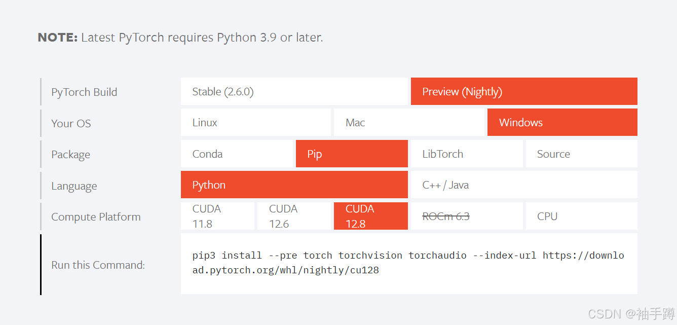Select Linux as your OS
The image size is (677, 325).
tap(255, 123)
